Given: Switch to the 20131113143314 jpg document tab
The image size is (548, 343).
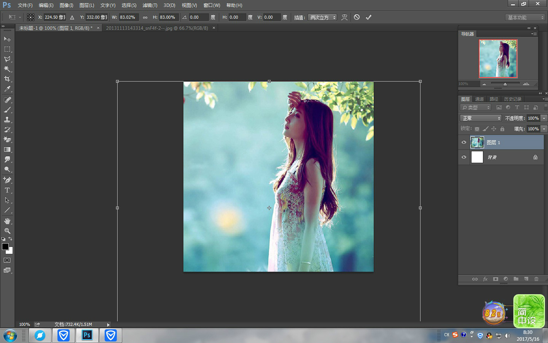Looking at the screenshot, I should (157, 28).
